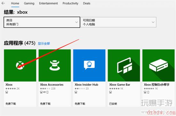Open the Xbox Insider Hub tile image
The height and width of the screenshot is (116, 176).
(x=89, y=65)
